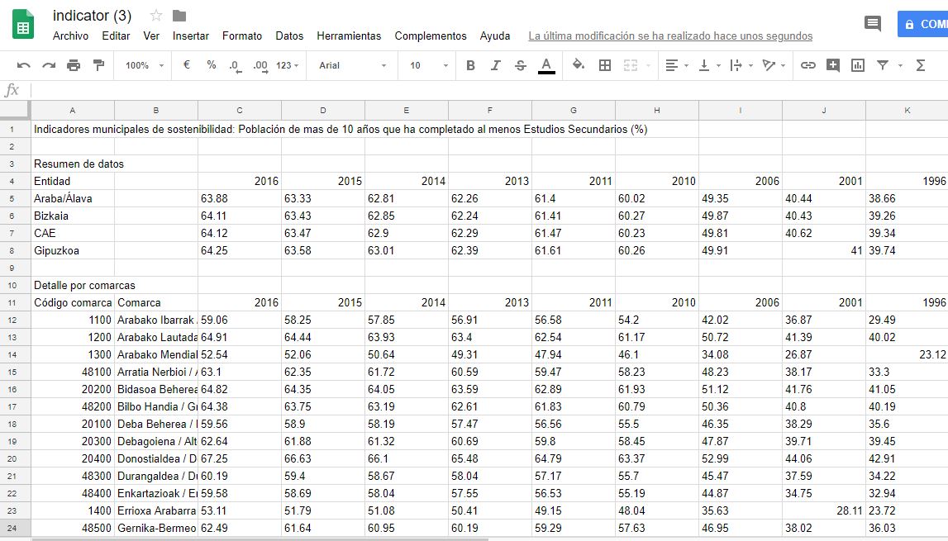Increase decimal places
This screenshot has height=541, width=948.
click(260, 65)
